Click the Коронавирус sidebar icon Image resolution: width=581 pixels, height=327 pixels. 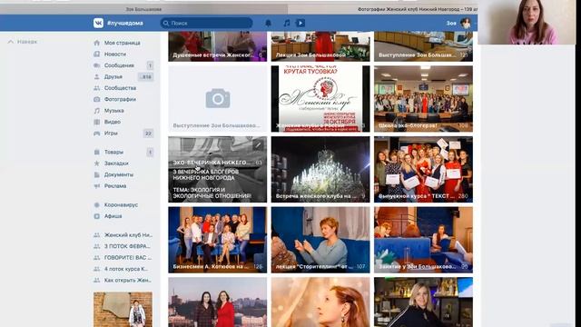[97, 204]
